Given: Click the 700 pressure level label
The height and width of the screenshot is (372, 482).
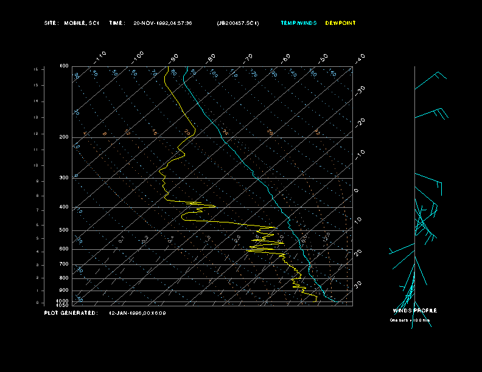Looking at the screenshot, I should coord(64,264).
